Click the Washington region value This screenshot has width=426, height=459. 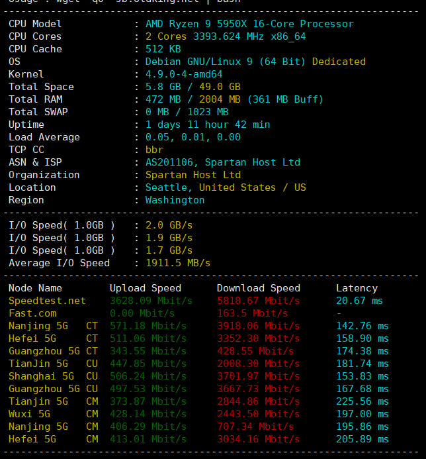[175, 200]
